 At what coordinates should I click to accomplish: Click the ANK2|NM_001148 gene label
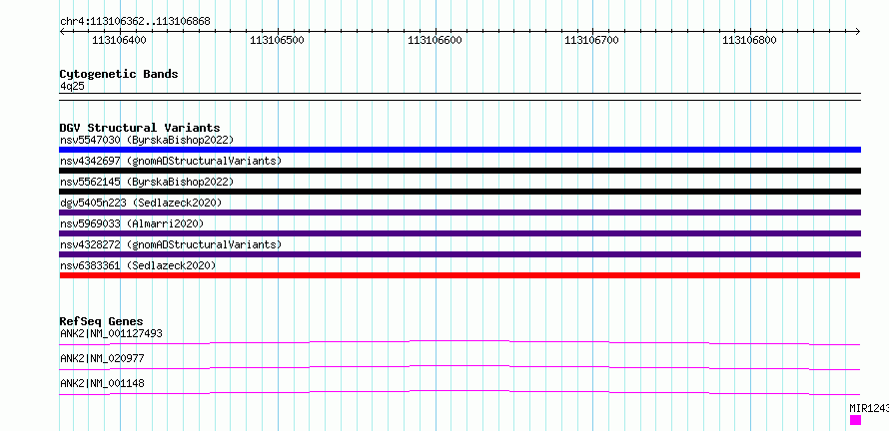point(102,383)
